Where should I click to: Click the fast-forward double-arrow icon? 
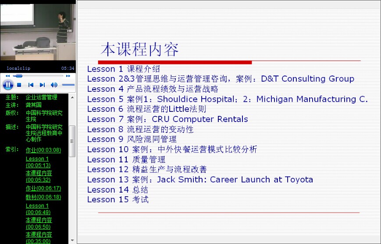point(68,76)
